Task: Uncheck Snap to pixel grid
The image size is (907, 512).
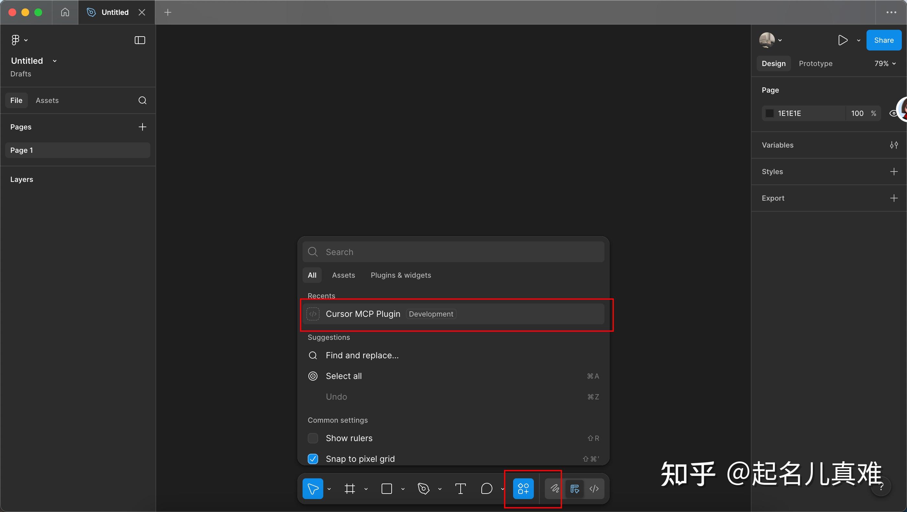Action: pyautogui.click(x=313, y=459)
